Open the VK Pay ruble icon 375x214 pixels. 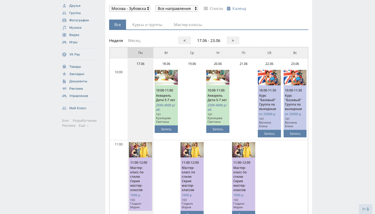click(64, 54)
